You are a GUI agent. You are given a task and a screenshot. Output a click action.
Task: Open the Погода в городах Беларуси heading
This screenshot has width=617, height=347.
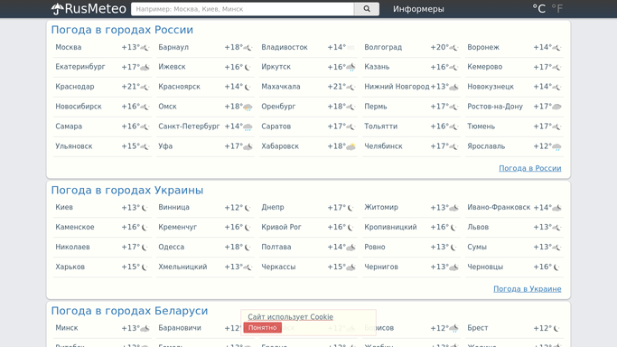(129, 311)
